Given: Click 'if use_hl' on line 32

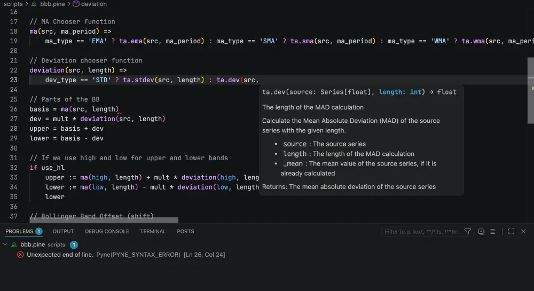Looking at the screenshot, I should point(47,168).
